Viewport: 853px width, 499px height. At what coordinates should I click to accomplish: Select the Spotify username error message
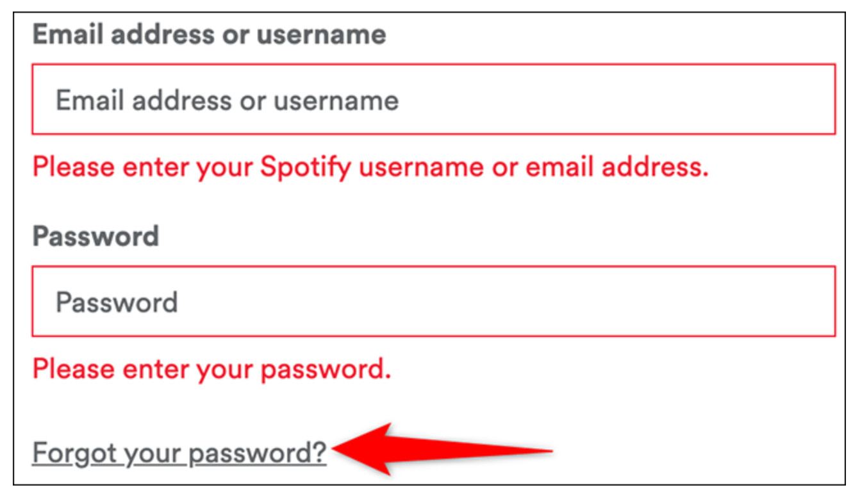tap(370, 168)
